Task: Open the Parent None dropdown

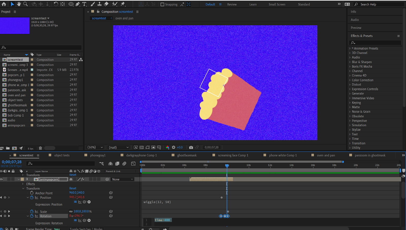Action: pos(123,179)
